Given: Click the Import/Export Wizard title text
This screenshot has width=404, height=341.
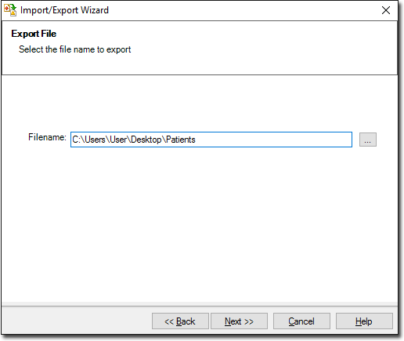Looking at the screenshot, I should tap(64, 10).
